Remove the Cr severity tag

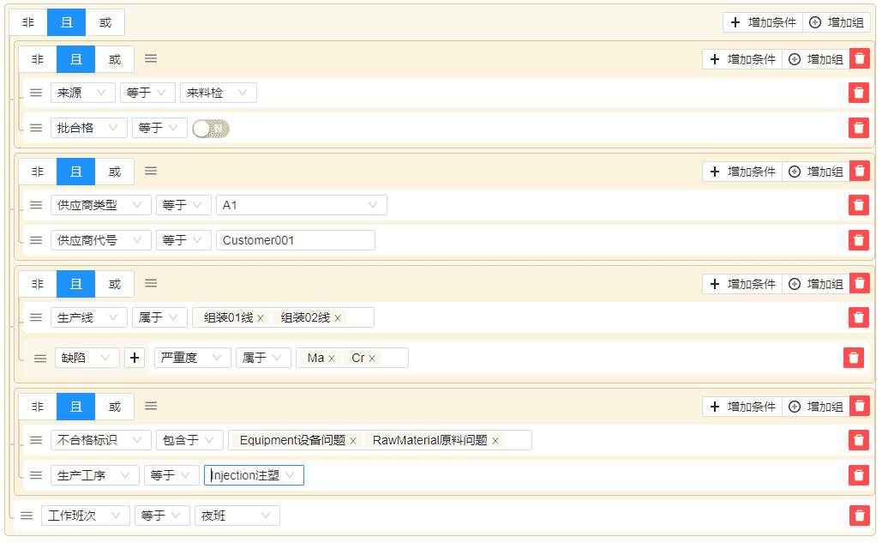[x=372, y=359]
